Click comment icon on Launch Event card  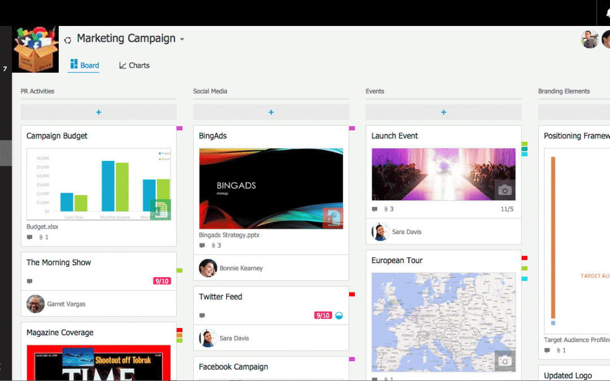pos(374,209)
